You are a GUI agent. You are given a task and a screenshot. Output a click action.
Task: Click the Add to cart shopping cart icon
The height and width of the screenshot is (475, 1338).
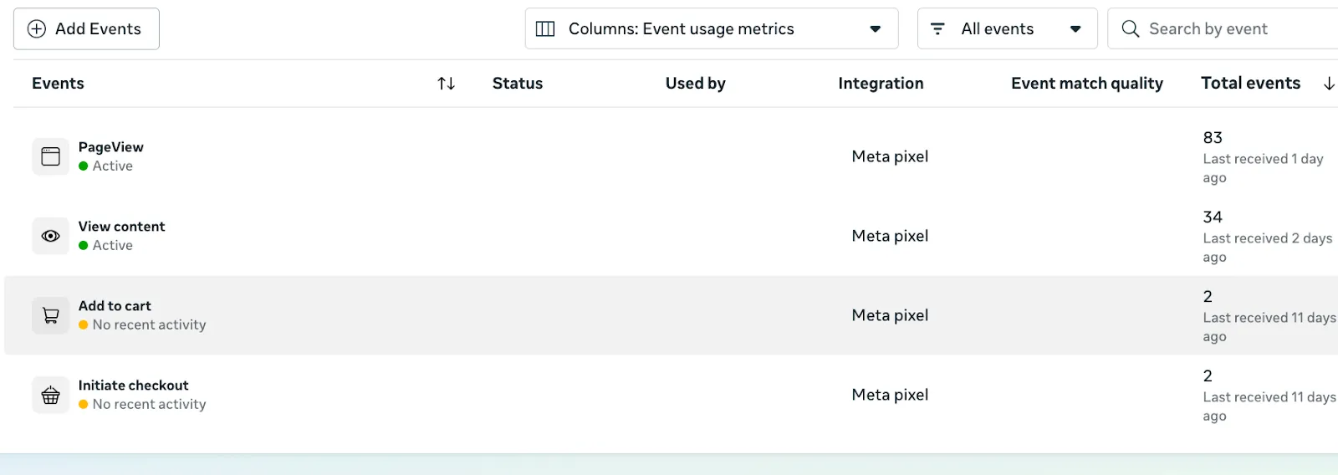coord(51,315)
